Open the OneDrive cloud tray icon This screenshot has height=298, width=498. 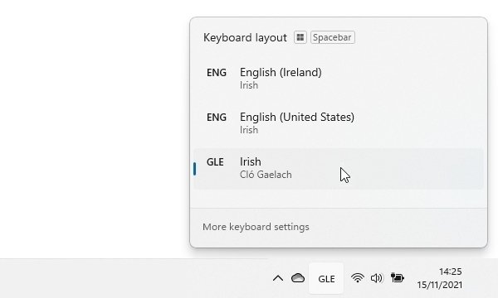click(298, 278)
